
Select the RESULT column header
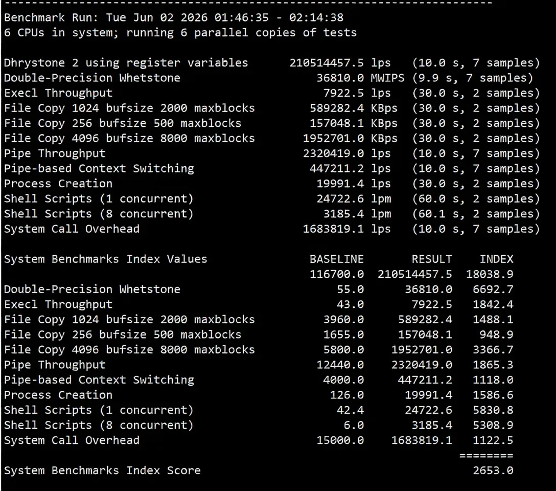pos(431,259)
